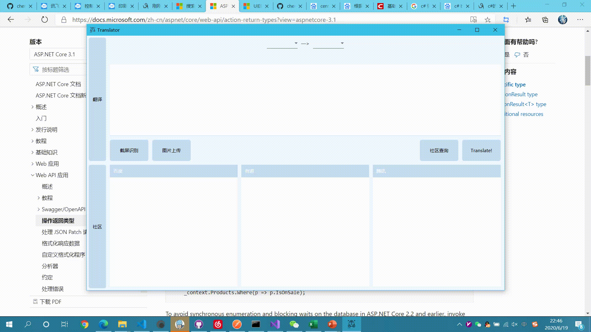
Task: Open WeChat icon in the taskbar
Action: coord(294,324)
